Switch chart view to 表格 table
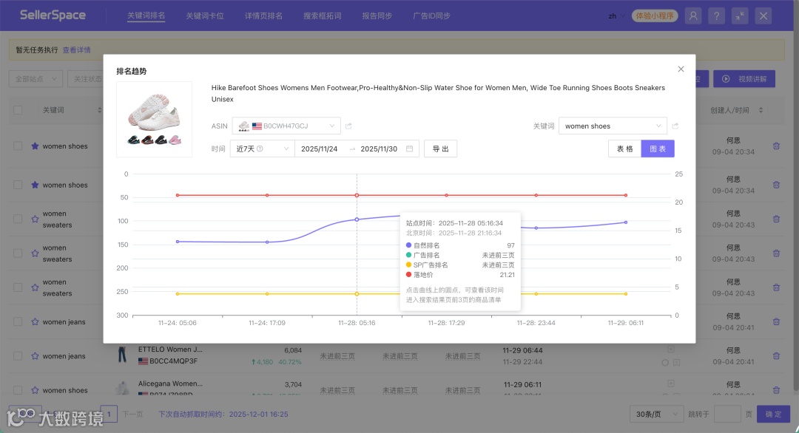Viewport: 799px width, 433px height. 624,149
